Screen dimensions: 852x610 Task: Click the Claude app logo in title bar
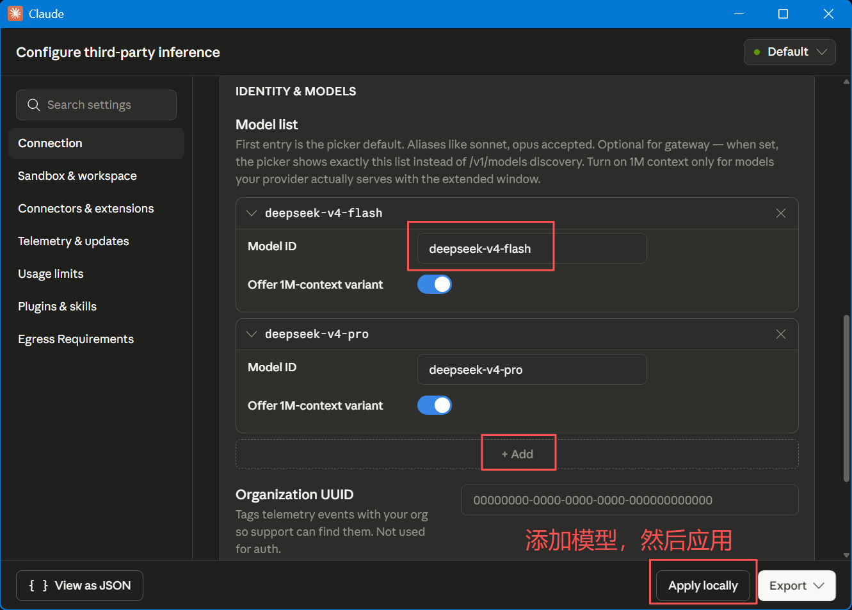coord(15,13)
